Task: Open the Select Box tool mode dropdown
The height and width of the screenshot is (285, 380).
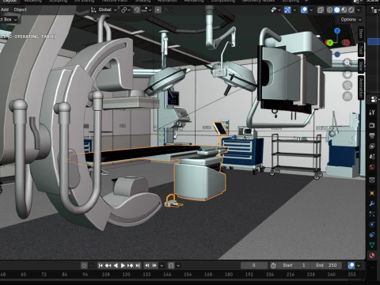Action: tap(9, 19)
